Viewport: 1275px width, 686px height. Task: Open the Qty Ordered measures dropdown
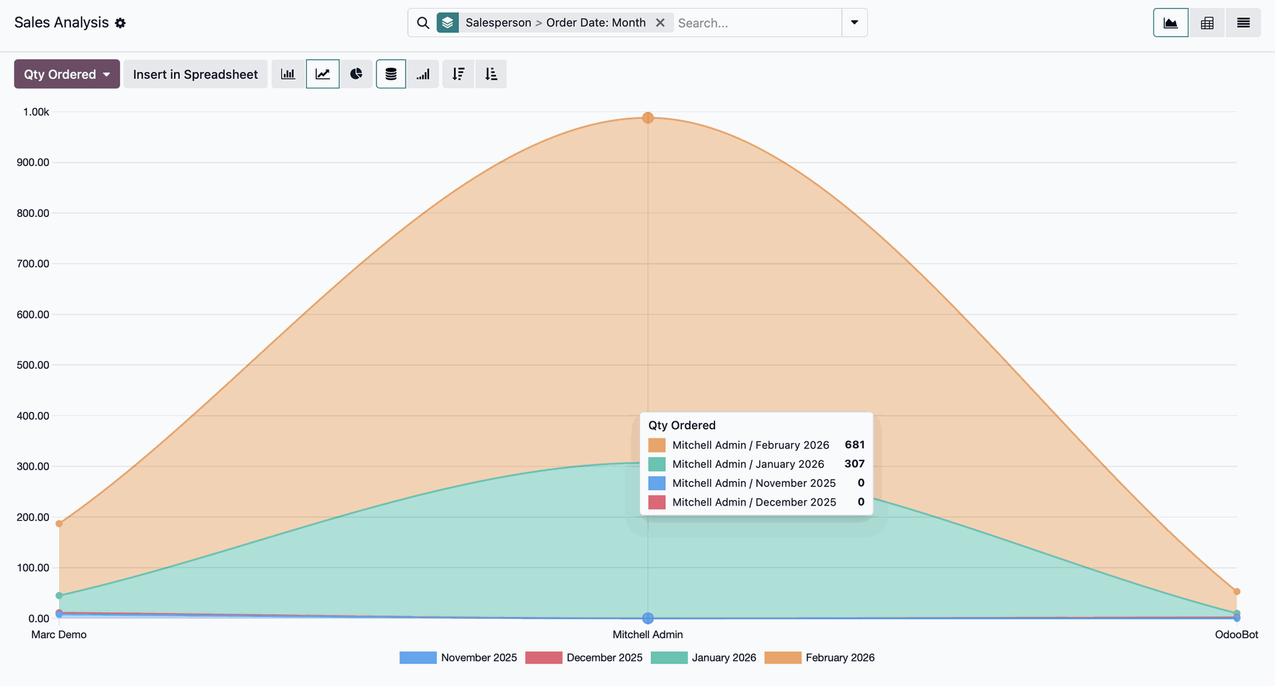(67, 74)
